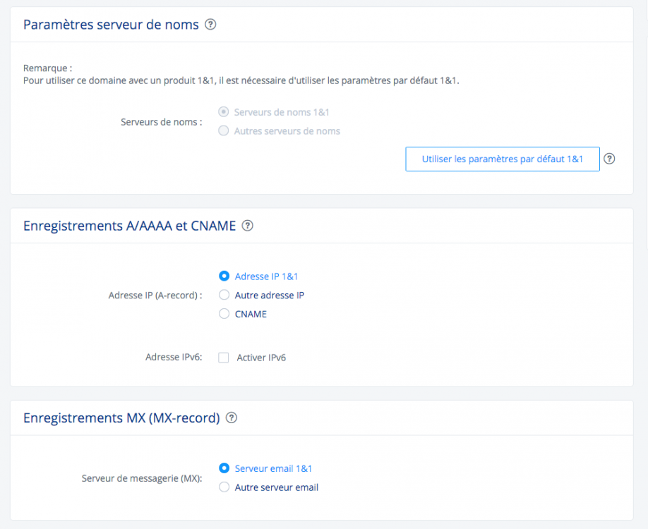Click Paramètres serveur de noms heading
The width and height of the screenshot is (648, 529).
(x=111, y=25)
